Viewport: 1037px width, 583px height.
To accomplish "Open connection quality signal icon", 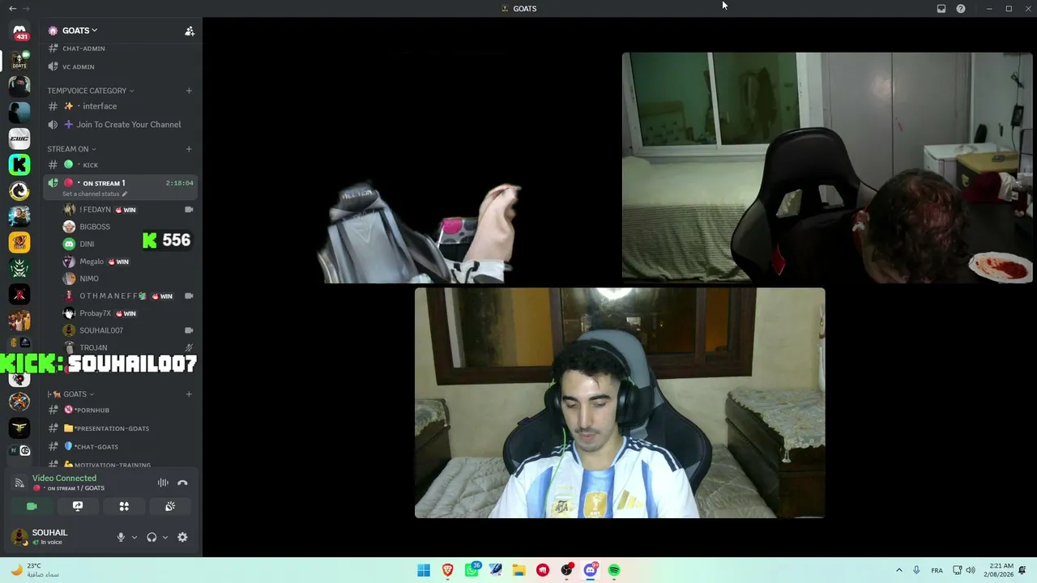I will pyautogui.click(x=19, y=483).
